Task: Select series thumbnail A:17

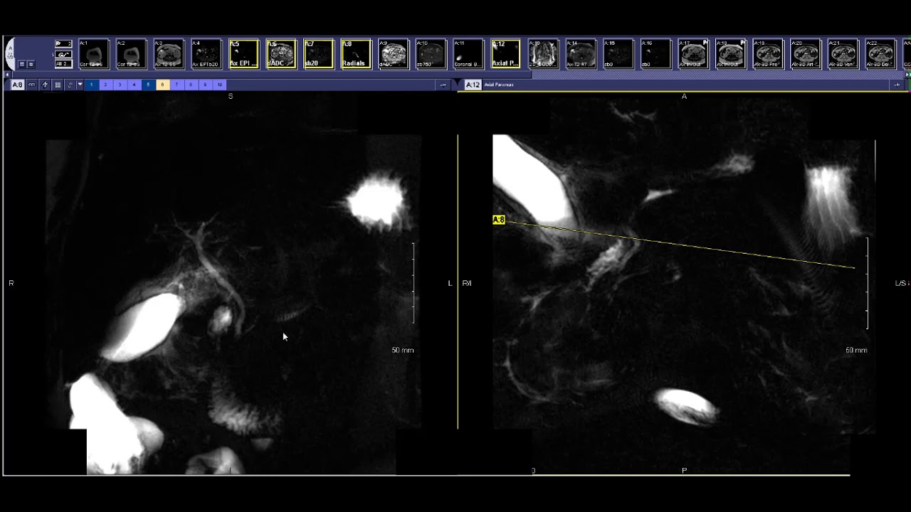Action: pyautogui.click(x=693, y=54)
